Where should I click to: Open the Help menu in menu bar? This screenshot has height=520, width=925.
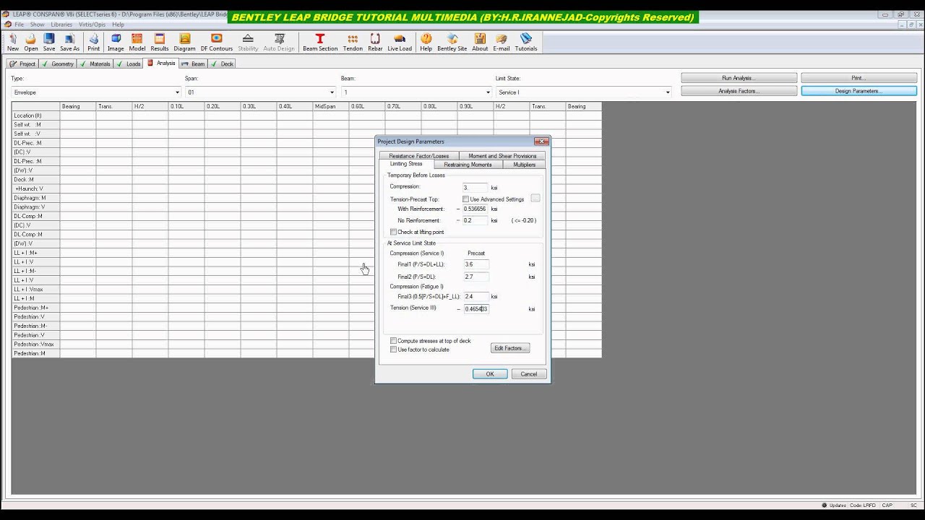click(x=118, y=25)
